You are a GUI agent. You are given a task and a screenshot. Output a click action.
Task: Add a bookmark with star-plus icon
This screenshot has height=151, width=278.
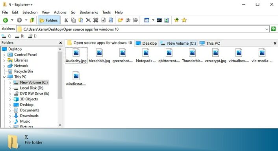(x=176, y=20)
